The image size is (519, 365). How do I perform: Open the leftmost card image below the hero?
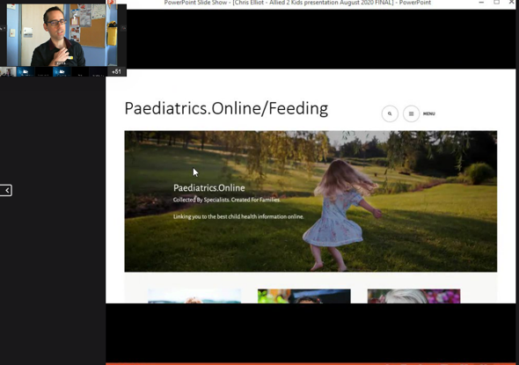pos(194,296)
